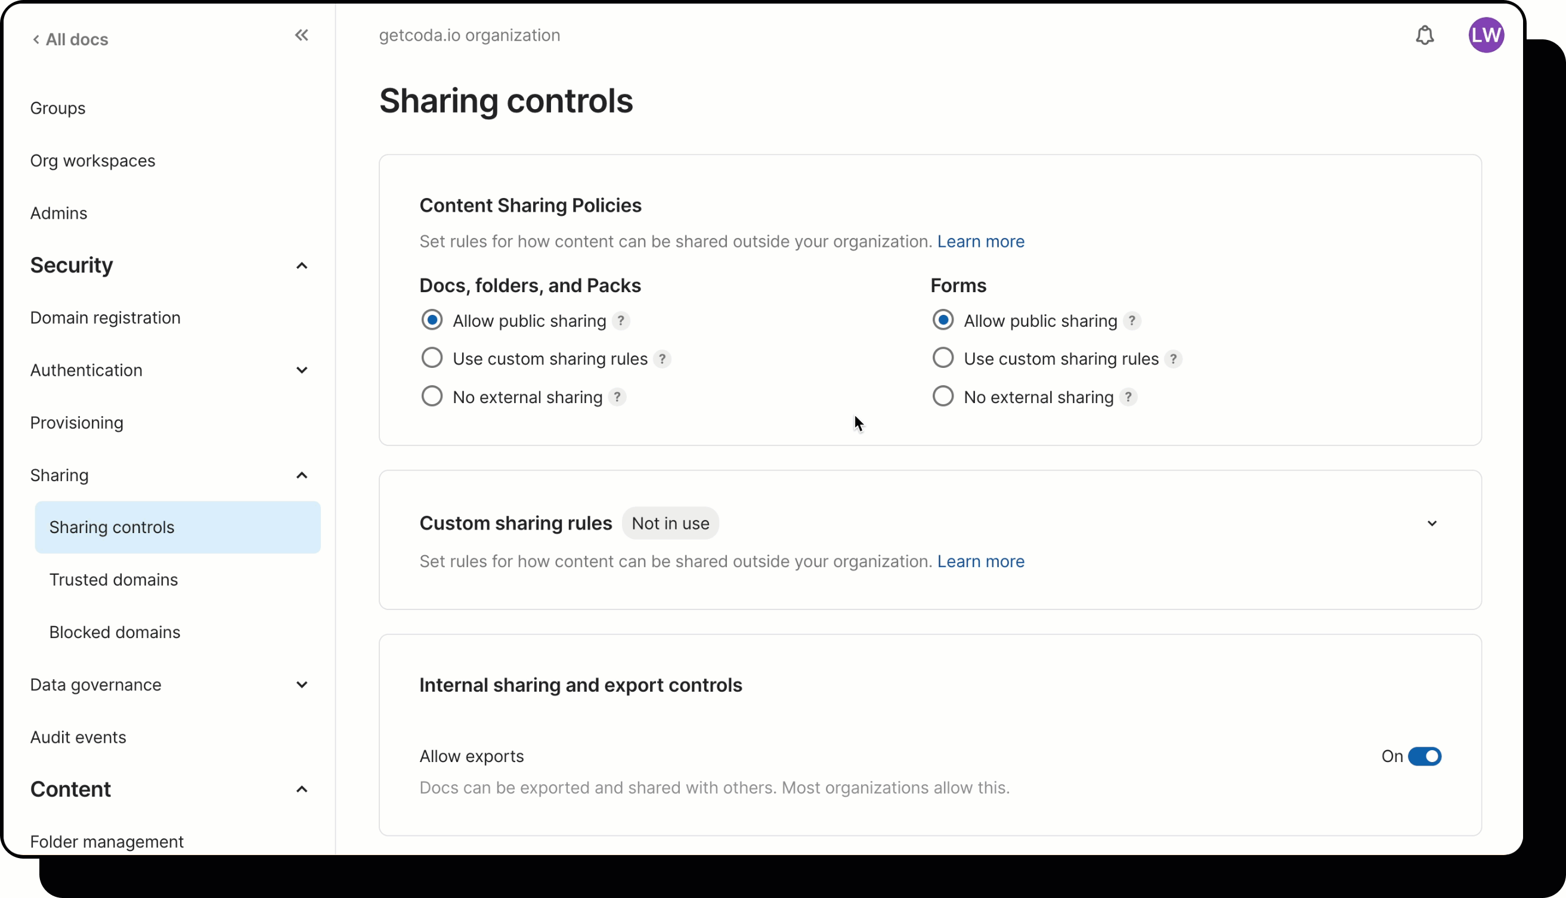Click help icon beside Docs 'Use custom sharing rules'
Screen dimensions: 1566x898
coord(662,359)
